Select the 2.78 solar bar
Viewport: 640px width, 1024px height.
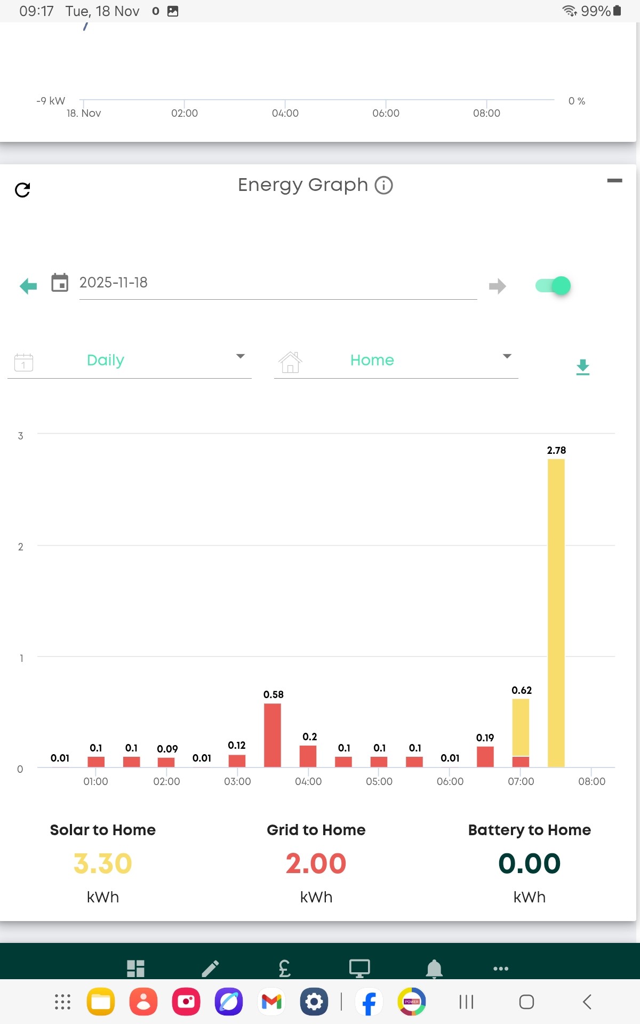click(x=556, y=613)
